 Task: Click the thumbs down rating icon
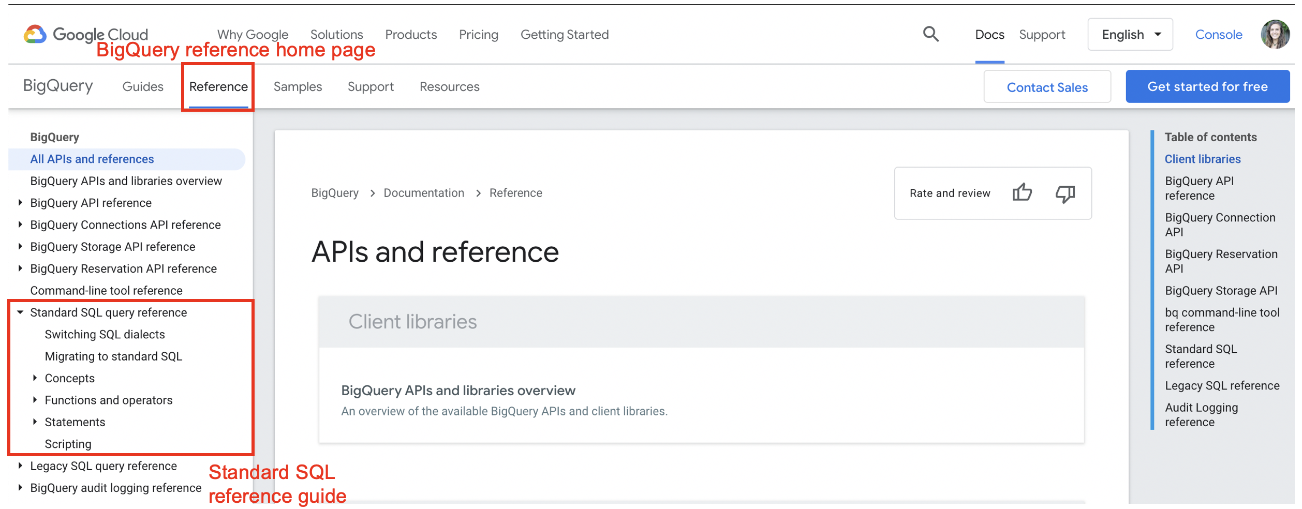coord(1065,193)
